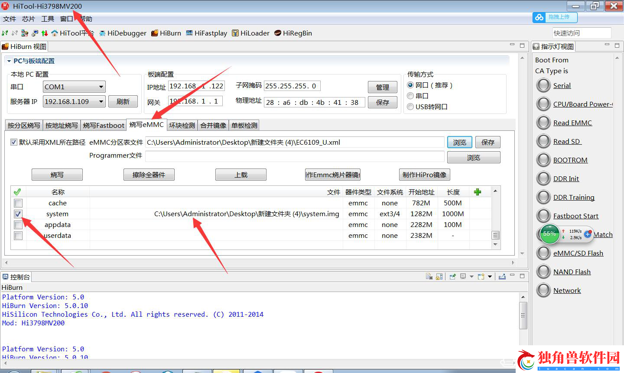Image resolution: width=624 pixels, height=373 pixels.
Task: Click the red-green transfer arrows toolbar icon
Action: [45, 33]
